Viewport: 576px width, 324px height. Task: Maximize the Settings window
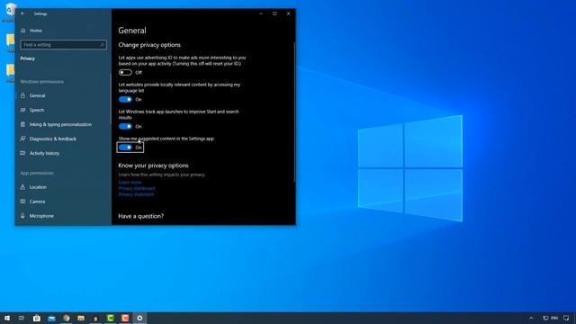click(x=274, y=13)
